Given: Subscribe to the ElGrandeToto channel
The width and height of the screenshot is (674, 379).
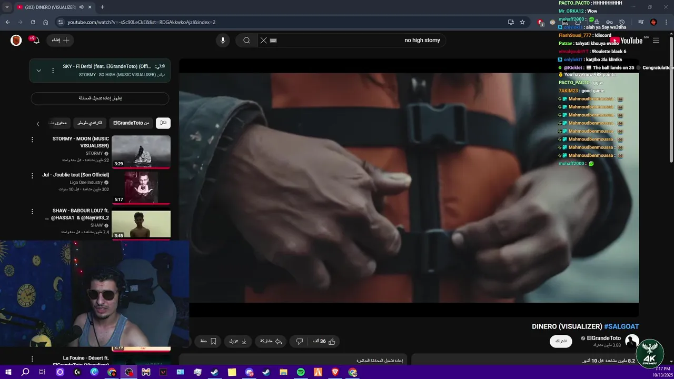Looking at the screenshot, I should coord(561,341).
